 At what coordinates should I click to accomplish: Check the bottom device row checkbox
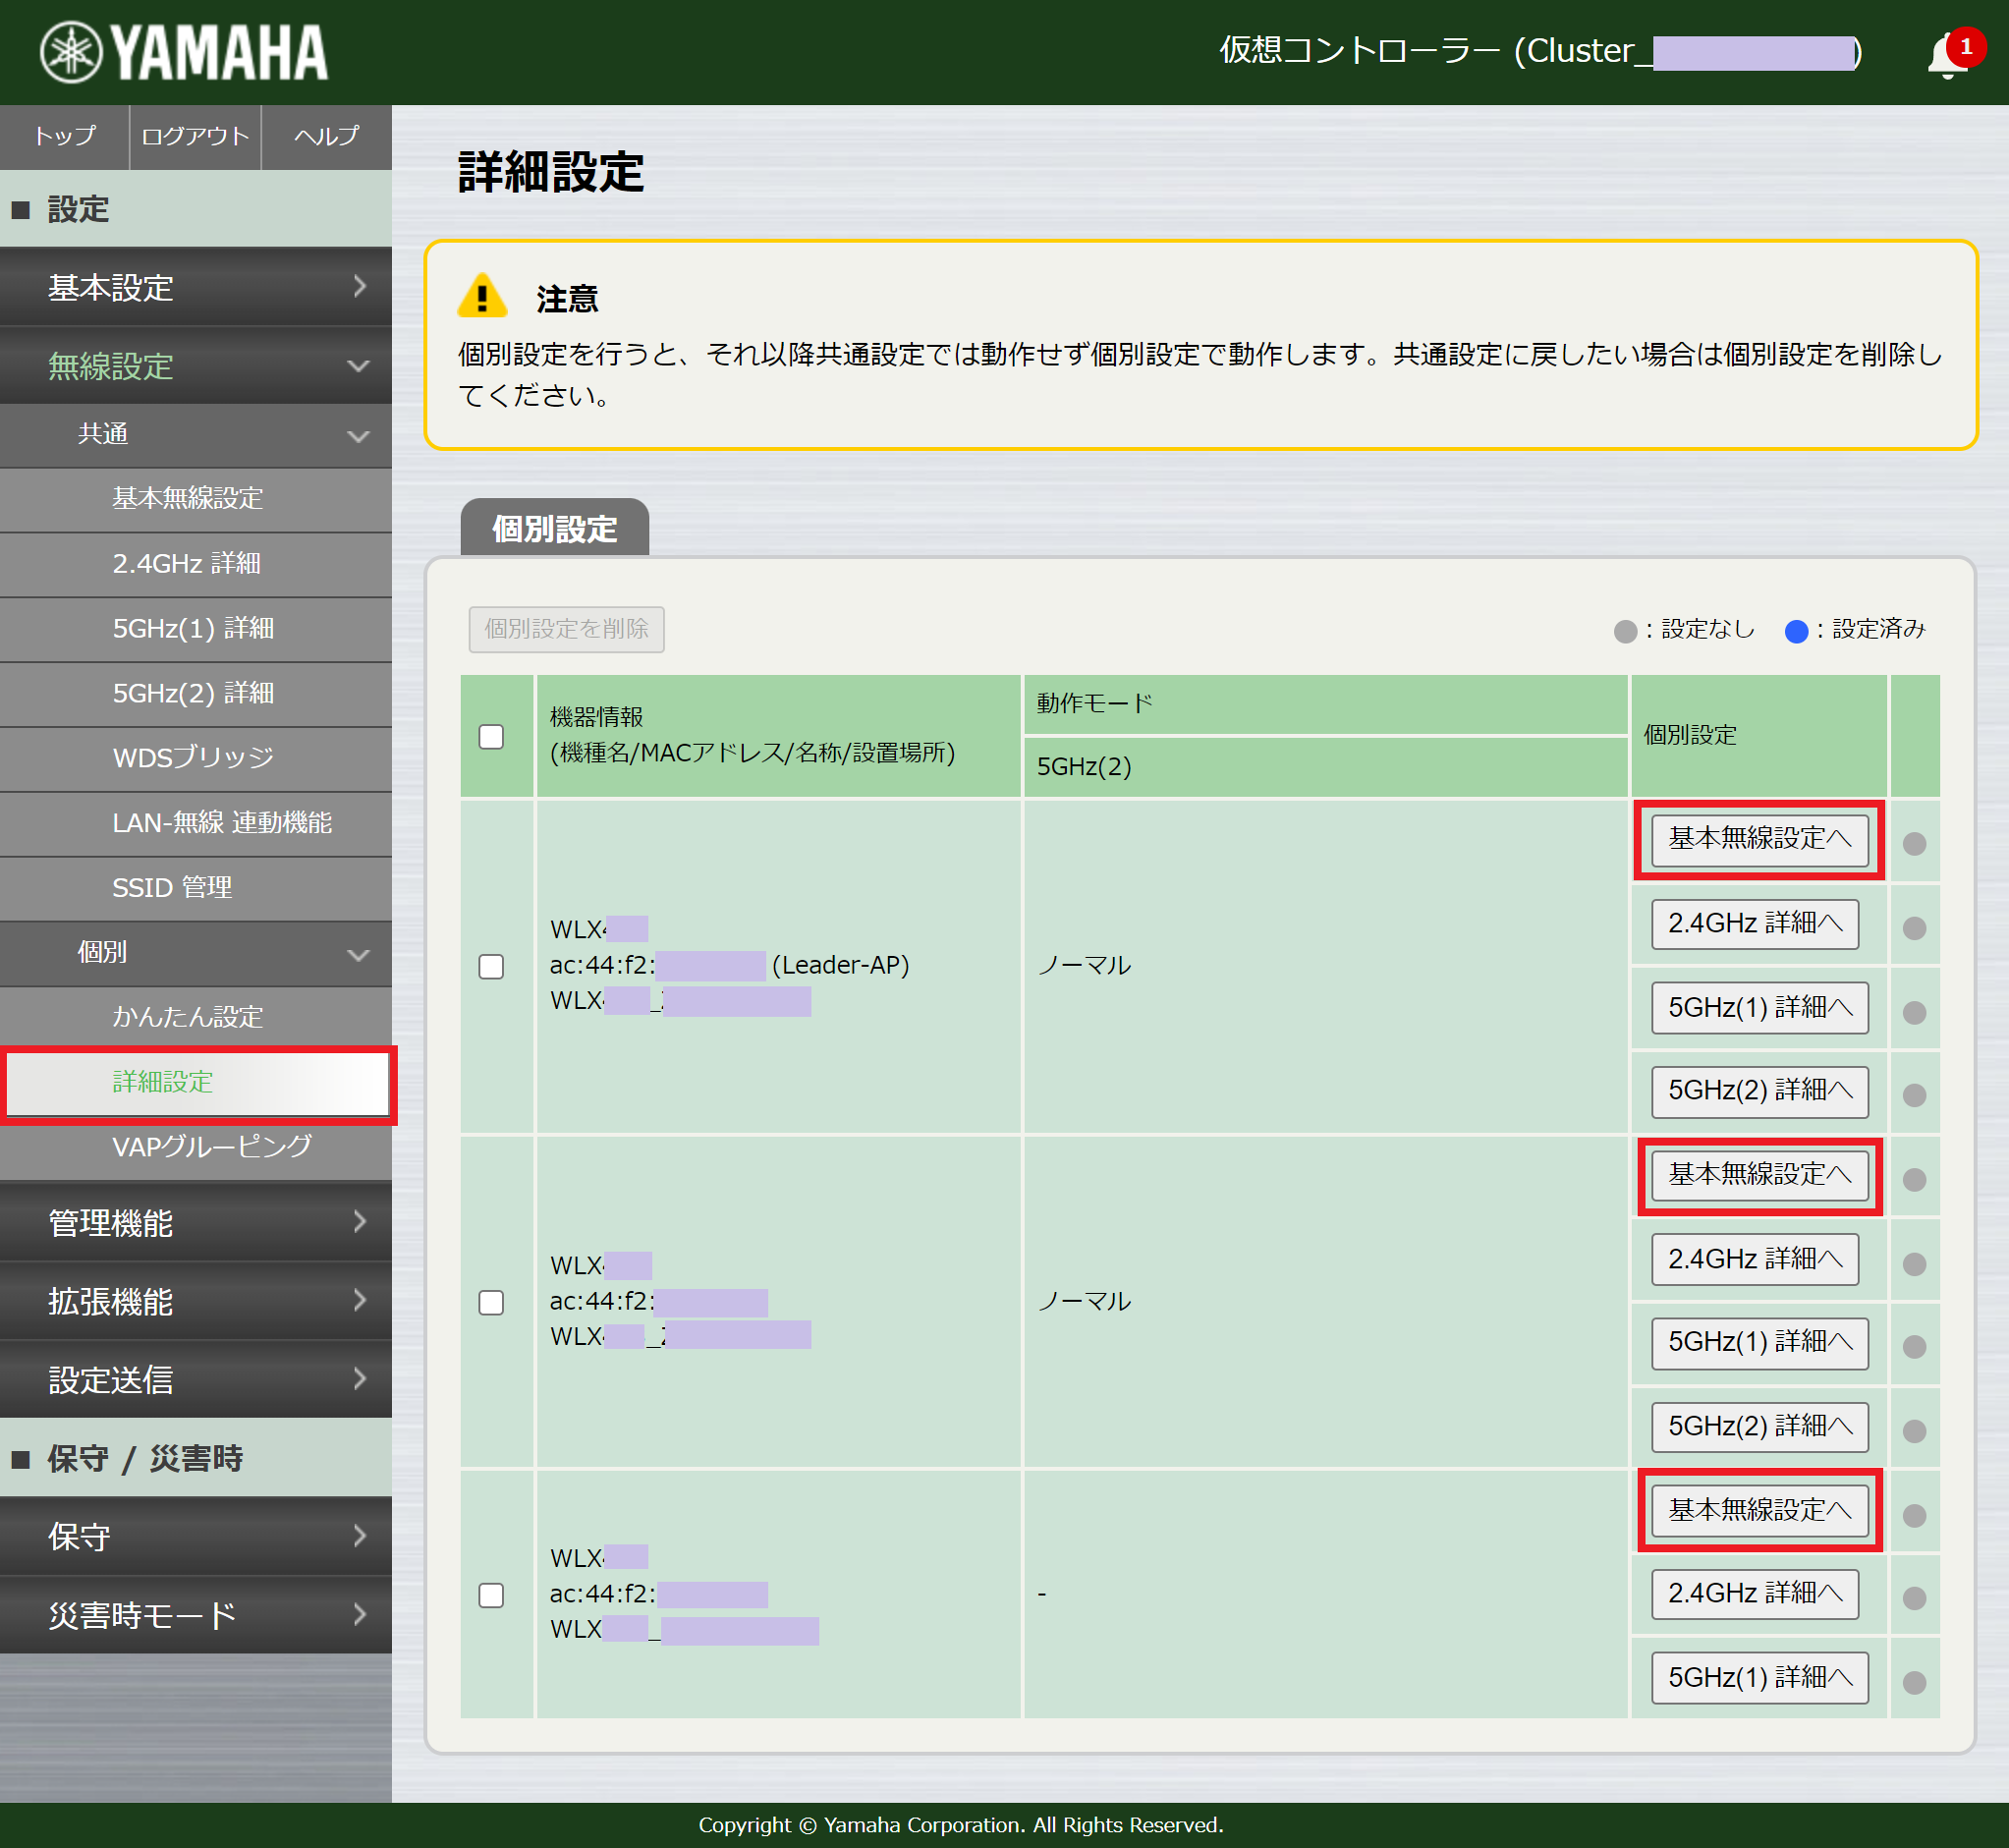coord(490,1596)
